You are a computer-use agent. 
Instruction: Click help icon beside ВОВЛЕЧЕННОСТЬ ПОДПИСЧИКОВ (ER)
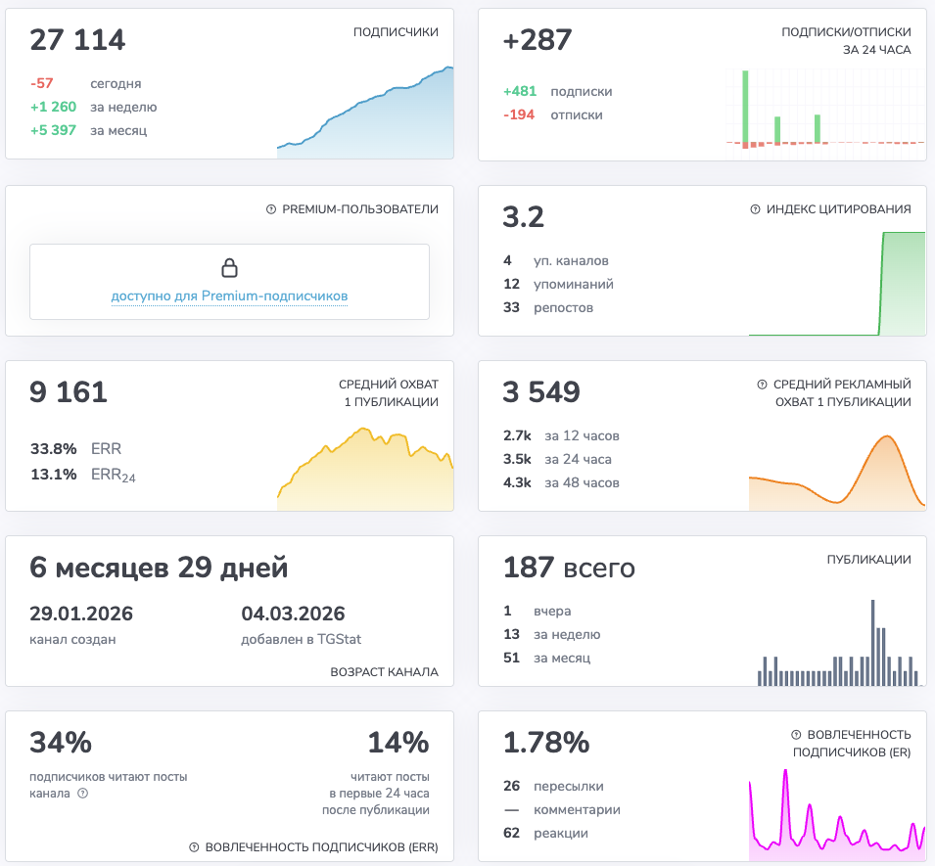pos(796,734)
